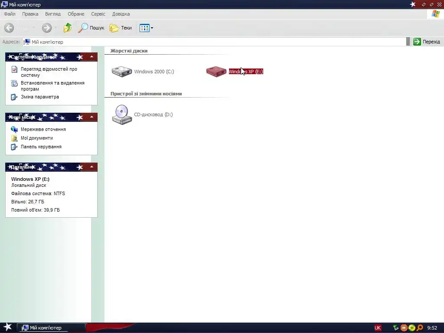Open the Обране menu
This screenshot has width=444, height=333.
click(76, 14)
